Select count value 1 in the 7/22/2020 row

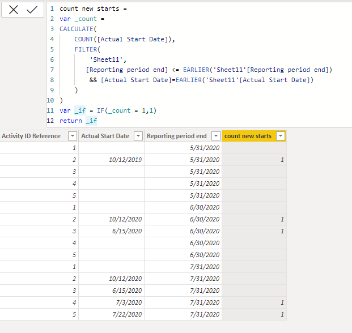tap(254, 314)
